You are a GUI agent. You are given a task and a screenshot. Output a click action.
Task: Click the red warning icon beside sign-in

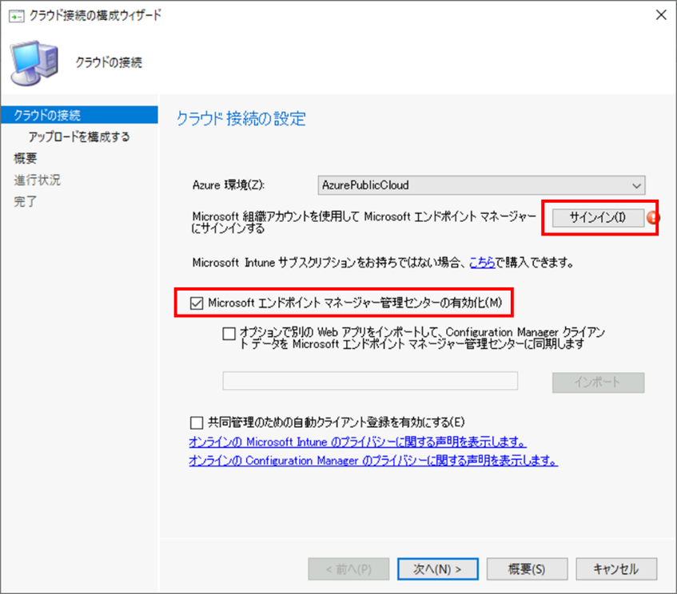[x=652, y=217]
